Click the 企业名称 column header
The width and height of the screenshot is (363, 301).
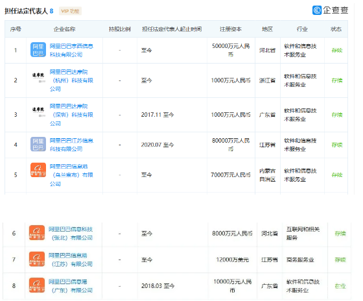[64, 29]
